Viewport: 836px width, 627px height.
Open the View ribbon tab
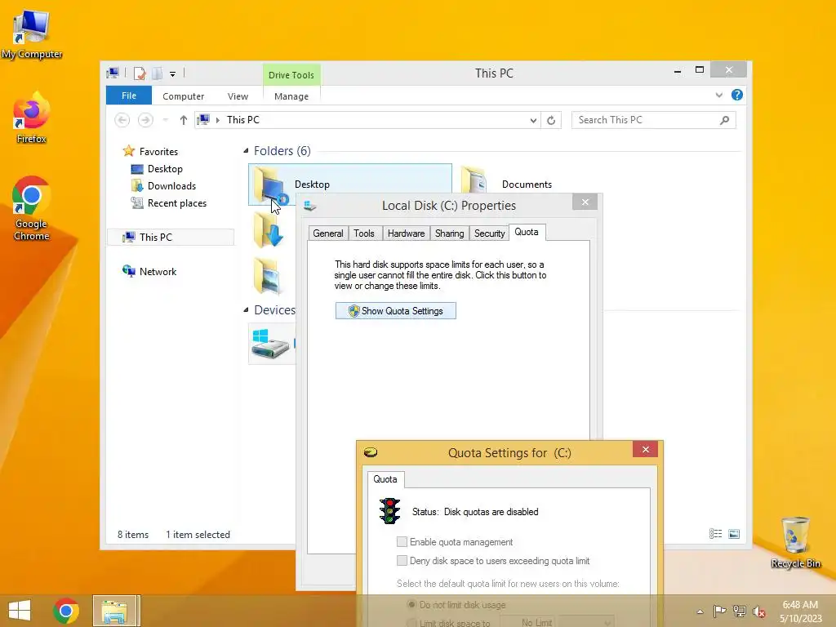238,96
